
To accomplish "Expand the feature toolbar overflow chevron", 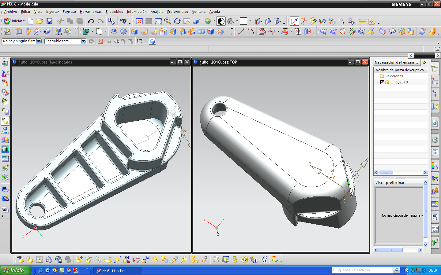I will coord(76,29).
